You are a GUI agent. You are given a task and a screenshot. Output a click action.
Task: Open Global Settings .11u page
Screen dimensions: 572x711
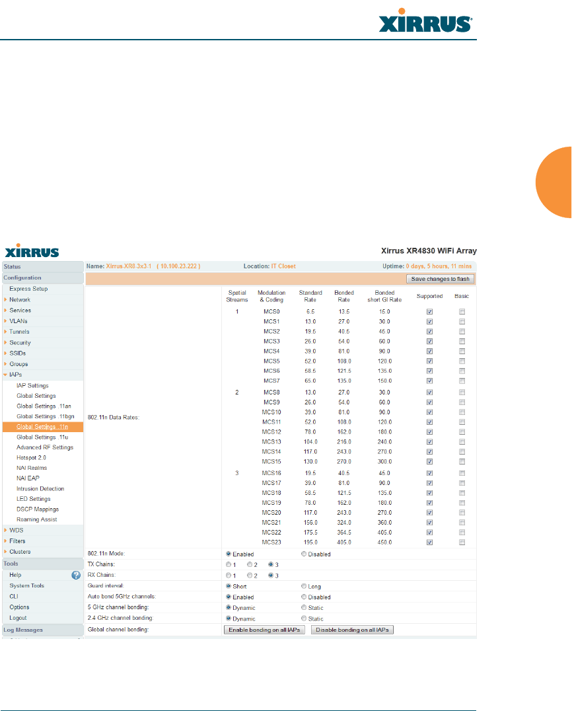click(x=42, y=437)
